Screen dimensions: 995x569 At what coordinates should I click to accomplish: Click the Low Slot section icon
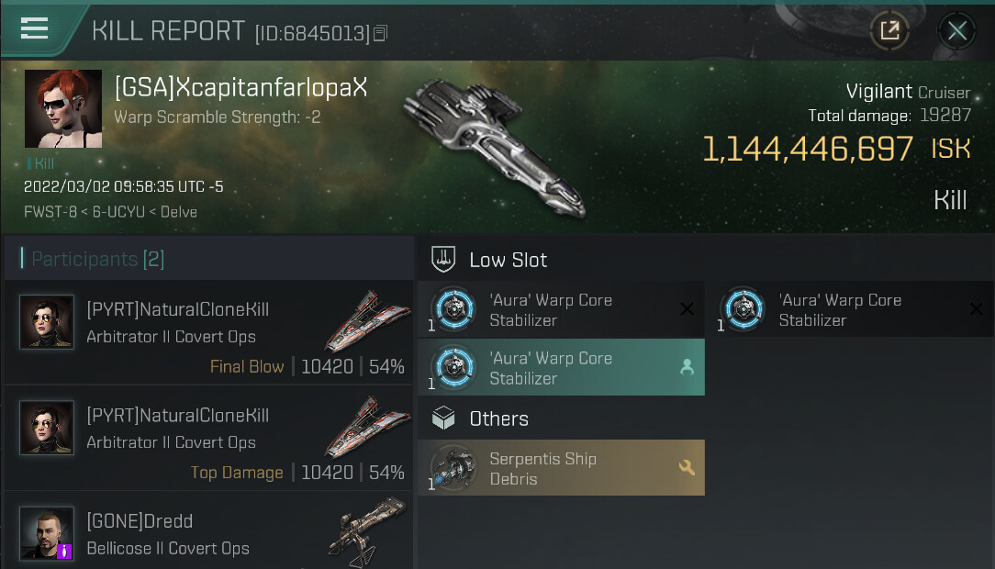point(443,260)
